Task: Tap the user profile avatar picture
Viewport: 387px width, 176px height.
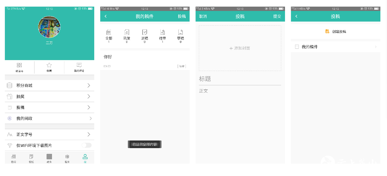Action: pos(49,27)
